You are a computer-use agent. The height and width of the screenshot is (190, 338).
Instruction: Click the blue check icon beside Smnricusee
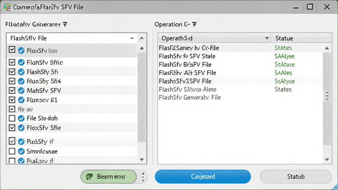[21, 151]
